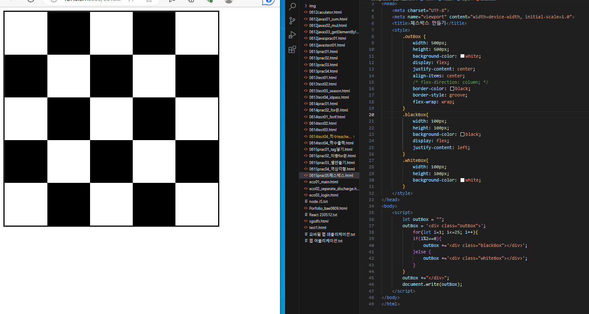The width and height of the screenshot is (589, 314).
Task: Click the white swatch in .whiteBox background-color
Action: [462, 180]
